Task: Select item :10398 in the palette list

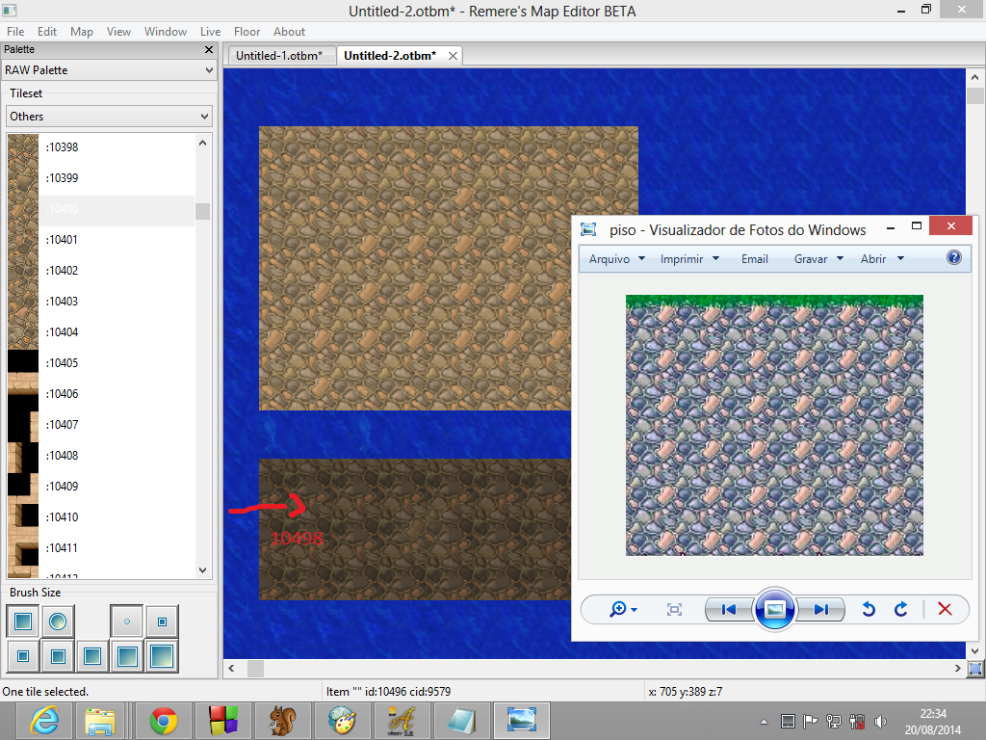Action: (x=100, y=147)
